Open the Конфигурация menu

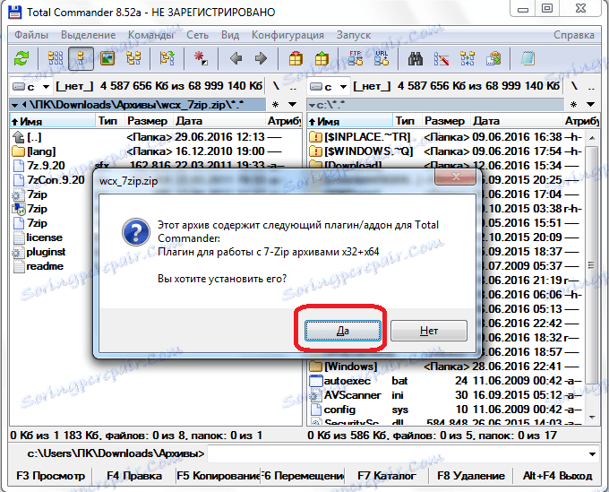tap(287, 35)
